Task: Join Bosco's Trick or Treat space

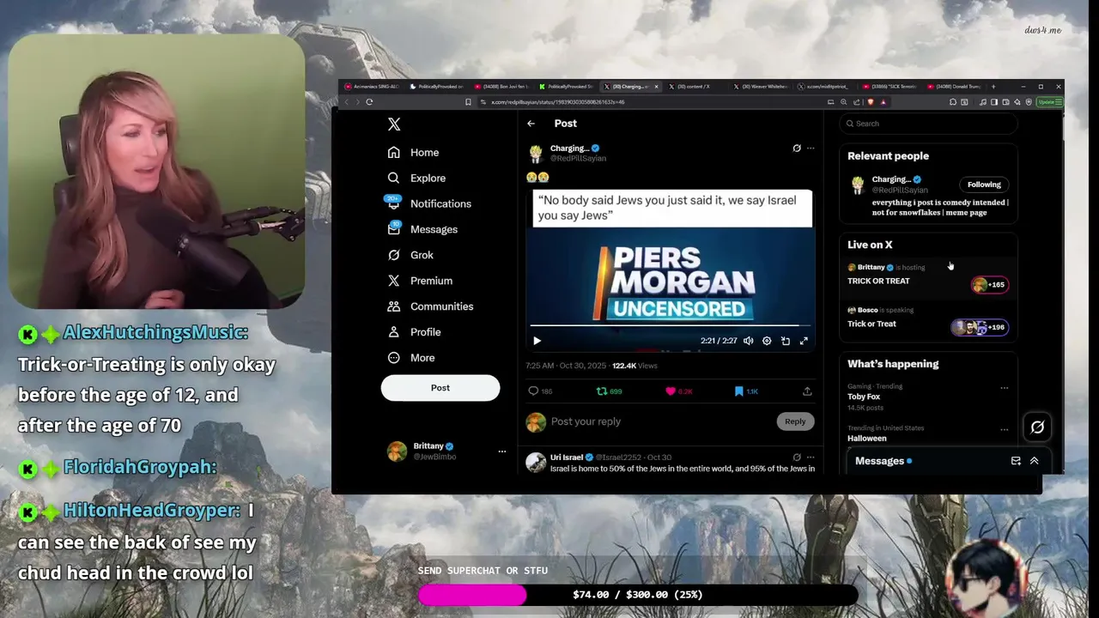Action: coord(871,324)
